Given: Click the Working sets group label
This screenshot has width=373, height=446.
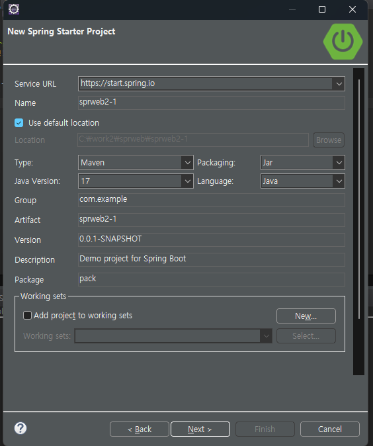Looking at the screenshot, I should click(x=43, y=296).
